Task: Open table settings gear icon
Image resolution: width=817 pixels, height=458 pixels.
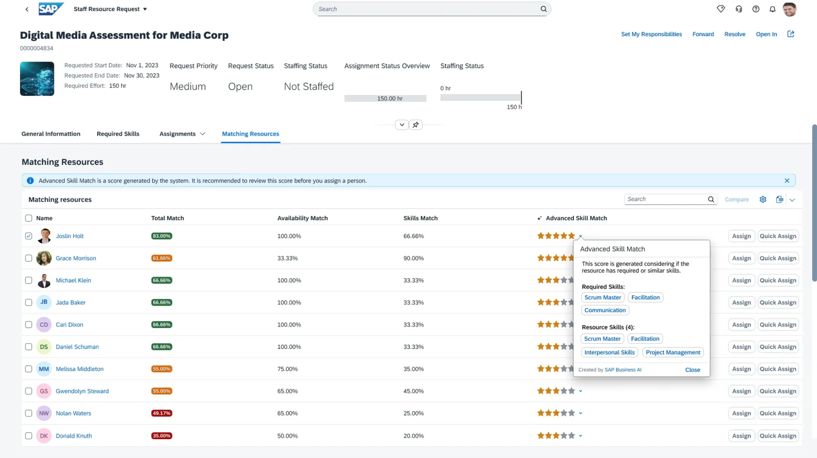Action: click(762, 199)
